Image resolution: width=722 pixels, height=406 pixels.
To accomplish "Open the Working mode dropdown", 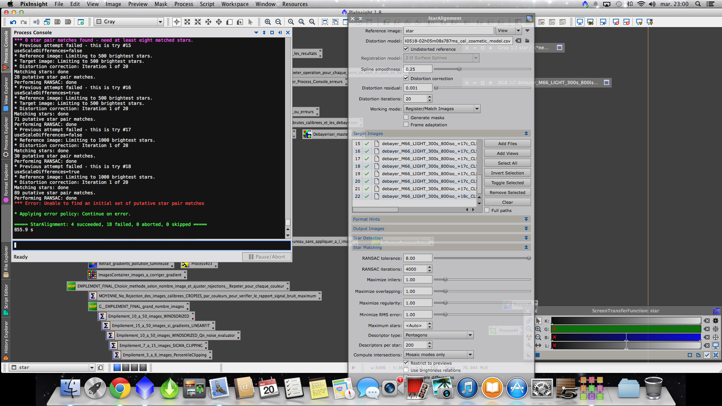I will [x=442, y=109].
